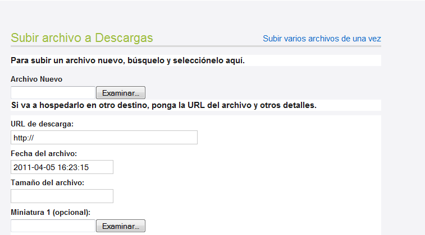This screenshot has height=235, width=425.
Task: Open the 'Subir varios archivos de una vez' link
Action: (322, 39)
